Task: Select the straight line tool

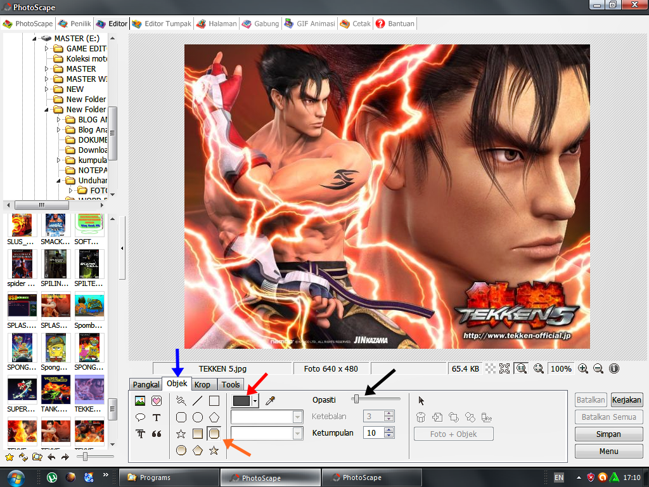Action: click(198, 401)
